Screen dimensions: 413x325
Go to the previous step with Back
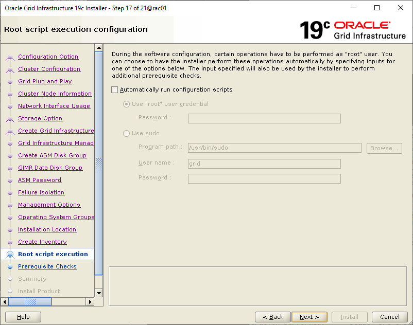pyautogui.click(x=273, y=317)
